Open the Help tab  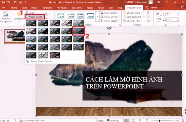(x=120, y=8)
